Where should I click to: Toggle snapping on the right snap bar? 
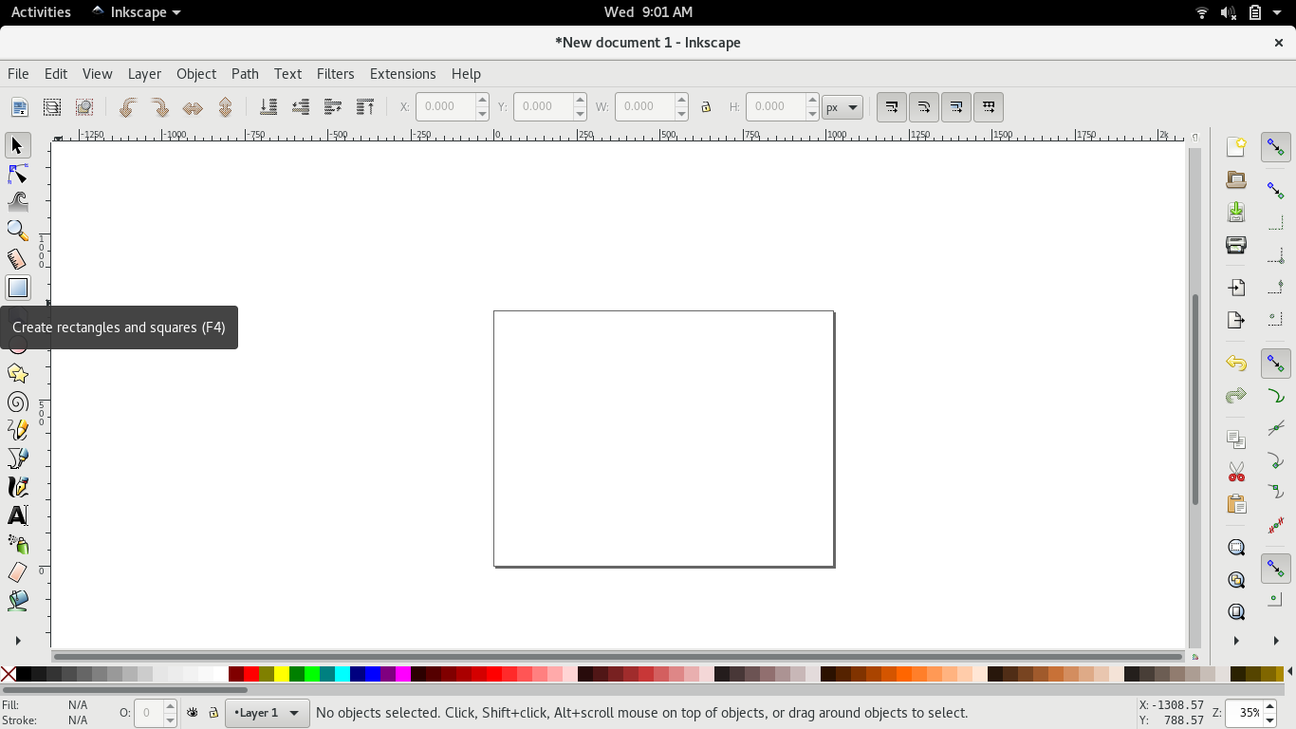(x=1275, y=147)
